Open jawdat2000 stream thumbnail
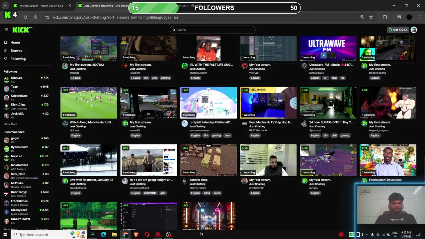 [x=268, y=160]
